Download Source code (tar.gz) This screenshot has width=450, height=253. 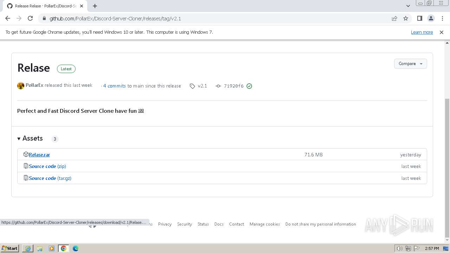(x=50, y=178)
